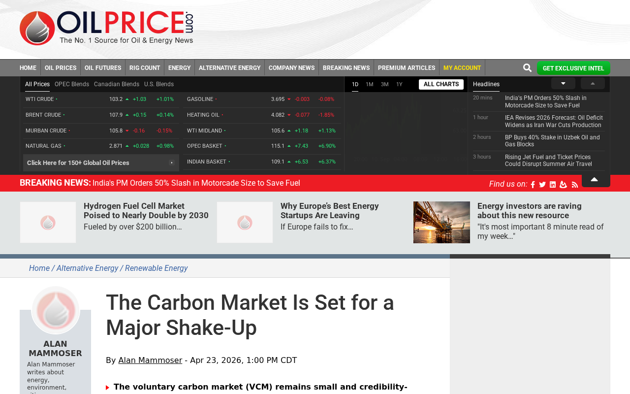
Task: Open the OPEC BASKET price row
Action: pyautogui.click(x=262, y=146)
